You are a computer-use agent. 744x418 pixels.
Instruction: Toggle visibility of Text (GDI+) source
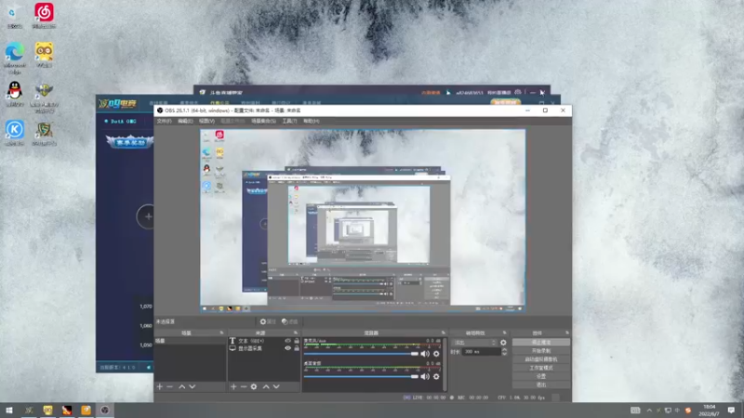coord(287,341)
